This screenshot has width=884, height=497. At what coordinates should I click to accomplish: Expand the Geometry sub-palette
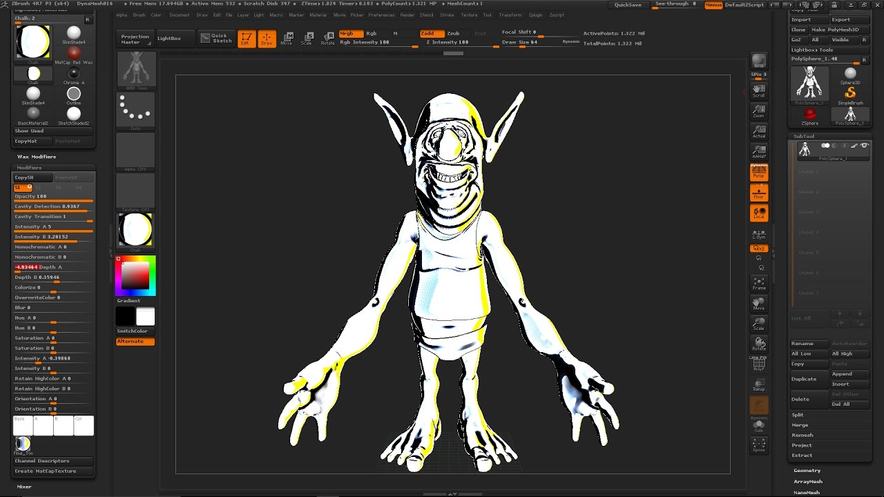pyautogui.click(x=807, y=471)
